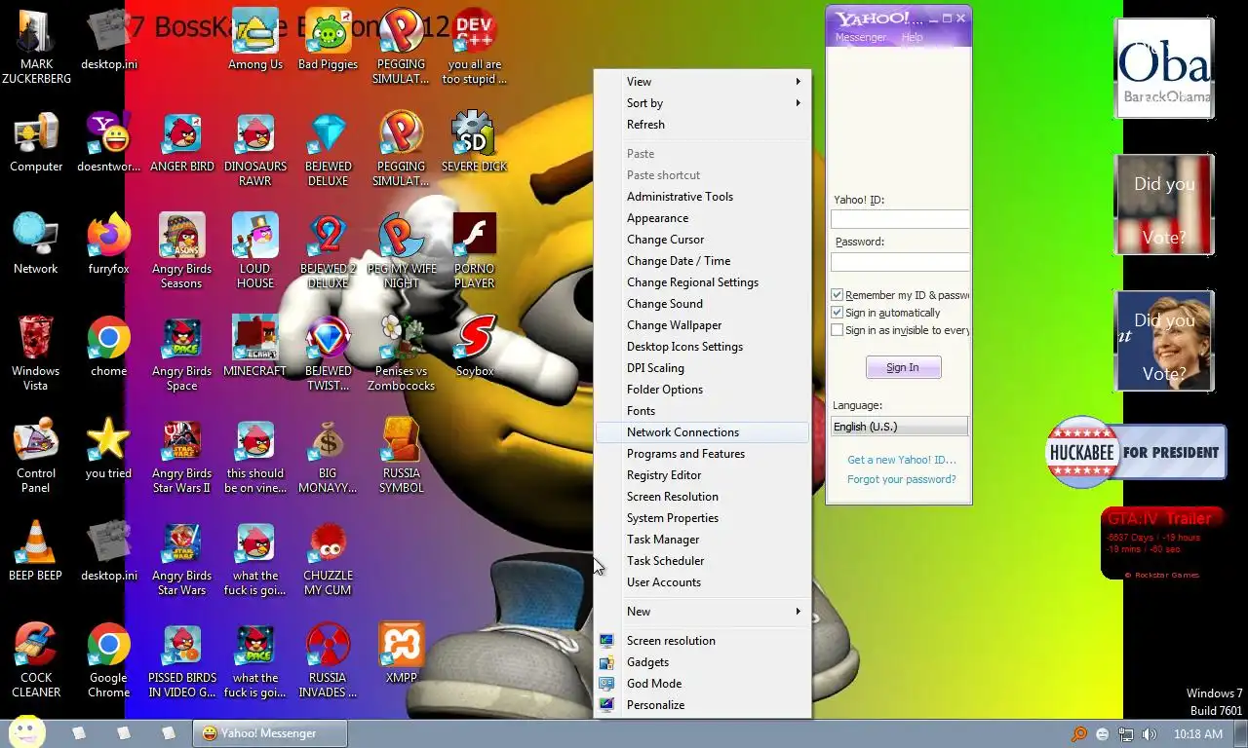Click 'Forgot your password?' link
Viewport: 1248px width, 748px height.
[x=902, y=479]
